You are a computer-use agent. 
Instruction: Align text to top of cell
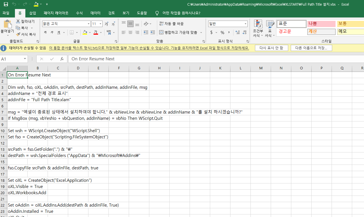(x=123, y=24)
